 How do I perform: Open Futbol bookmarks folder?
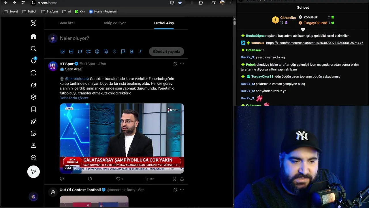tap(29, 12)
